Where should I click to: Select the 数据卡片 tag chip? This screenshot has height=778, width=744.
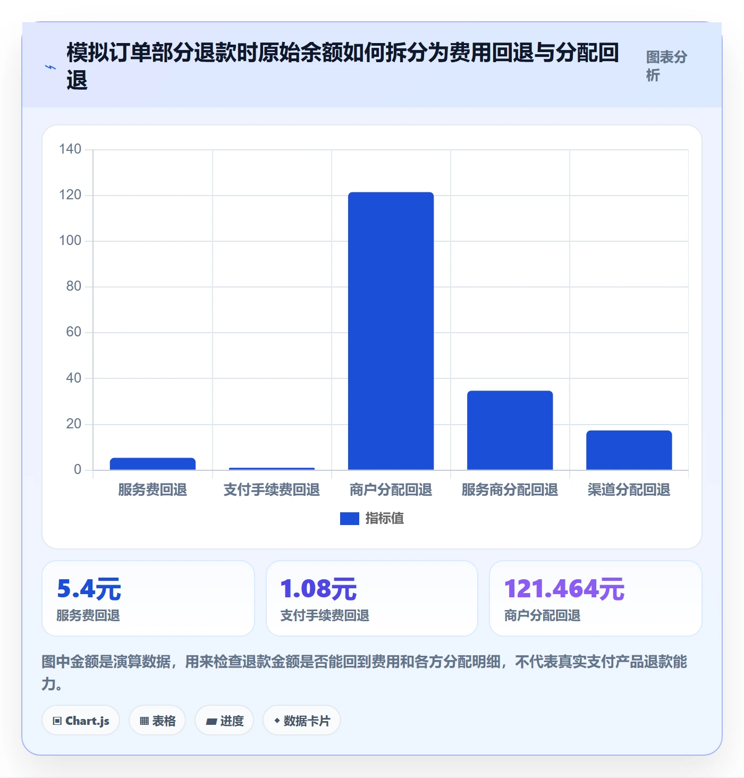click(x=302, y=721)
